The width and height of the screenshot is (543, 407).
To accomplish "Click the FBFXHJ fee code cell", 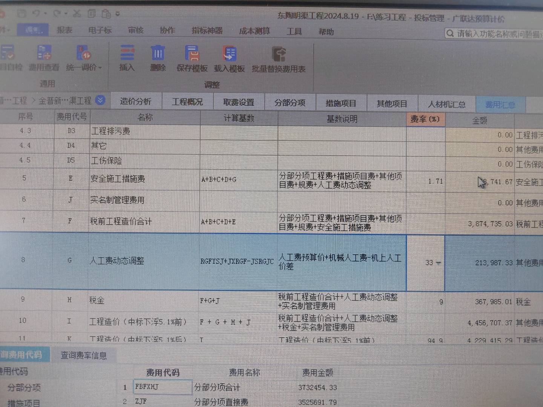I will tap(163, 387).
